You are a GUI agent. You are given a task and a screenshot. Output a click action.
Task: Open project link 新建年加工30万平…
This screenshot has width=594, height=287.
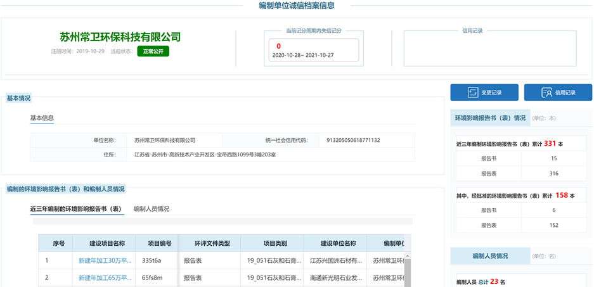[x=105, y=260]
